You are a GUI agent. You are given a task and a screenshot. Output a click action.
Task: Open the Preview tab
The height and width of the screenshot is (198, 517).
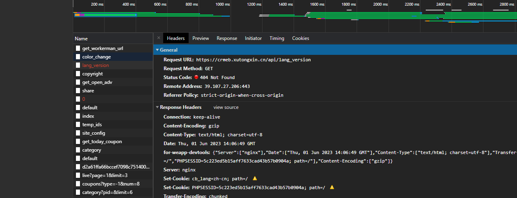(x=201, y=38)
